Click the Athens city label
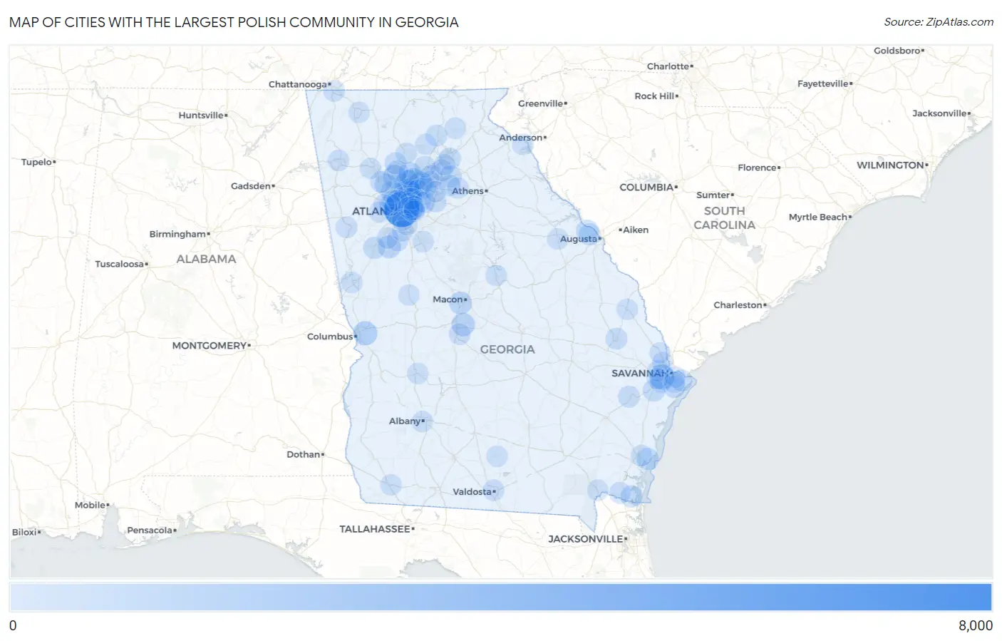Image resolution: width=1002 pixels, height=641 pixels. pyautogui.click(x=468, y=191)
